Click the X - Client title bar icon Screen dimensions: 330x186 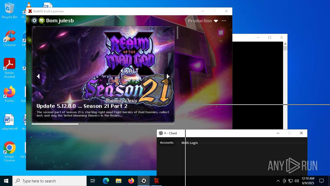point(161,133)
